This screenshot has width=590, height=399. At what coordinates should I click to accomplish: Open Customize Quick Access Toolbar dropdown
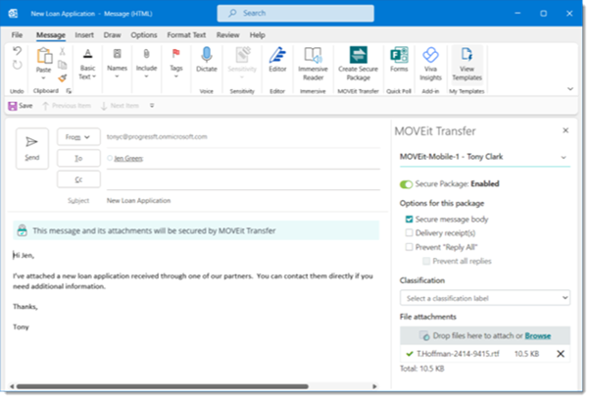coord(152,106)
